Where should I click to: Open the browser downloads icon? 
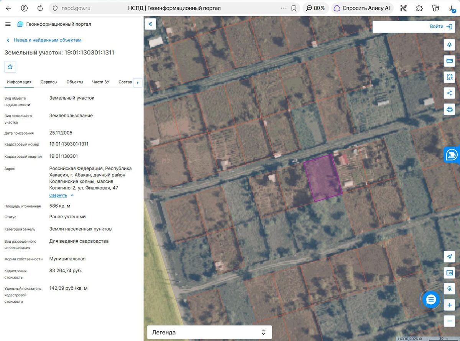(452, 8)
